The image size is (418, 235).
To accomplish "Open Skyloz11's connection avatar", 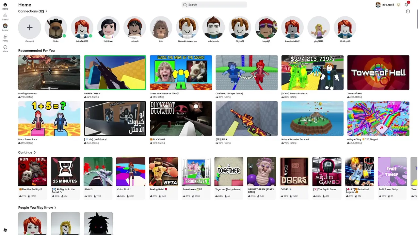I will click(240, 27).
